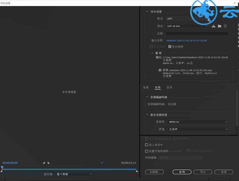The width and height of the screenshot is (239, 181).
Task: Click the current timecode 00;00;00;00
Action: pos(10,163)
